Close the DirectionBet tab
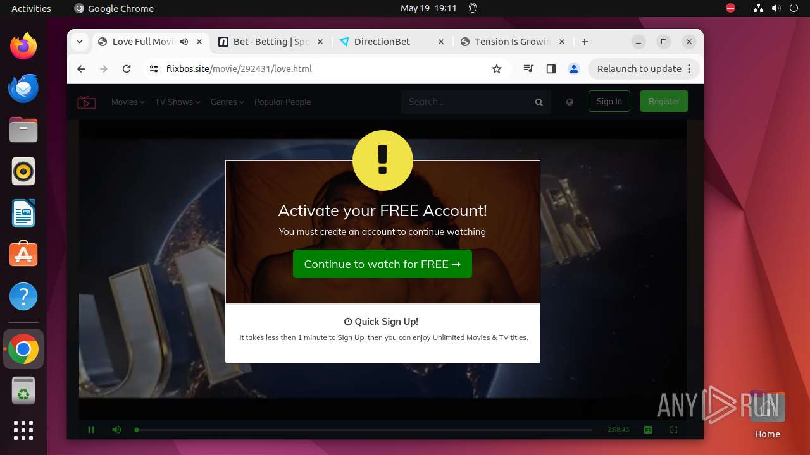This screenshot has height=455, width=810. 440,42
